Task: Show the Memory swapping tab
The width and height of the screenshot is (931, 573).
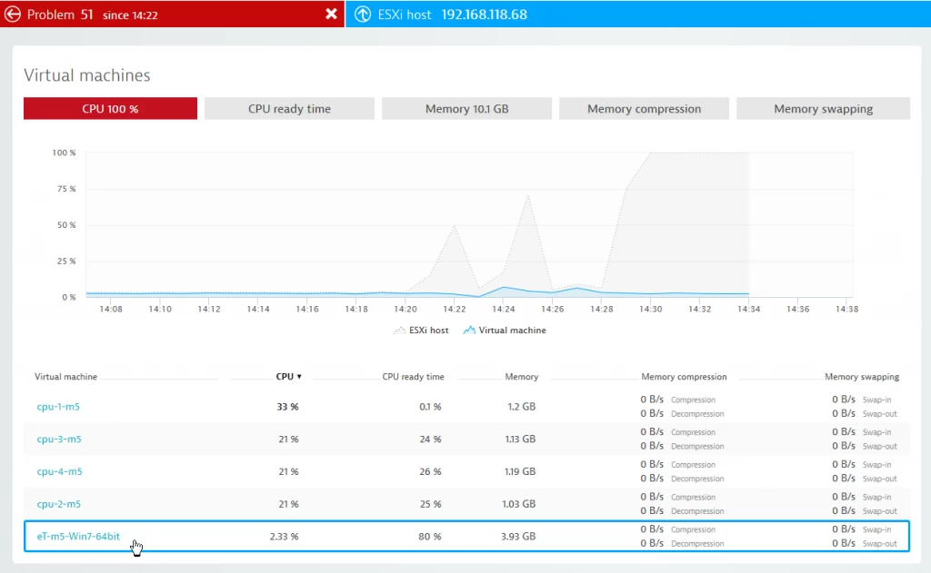Action: tap(823, 109)
